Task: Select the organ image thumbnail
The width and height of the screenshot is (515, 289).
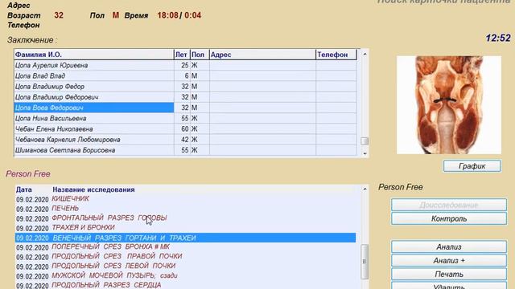Action: (449, 105)
